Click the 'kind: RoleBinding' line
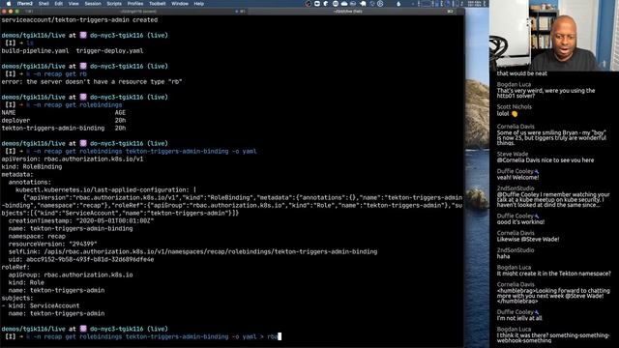Image resolution: width=619 pixels, height=348 pixels. tap(32, 167)
